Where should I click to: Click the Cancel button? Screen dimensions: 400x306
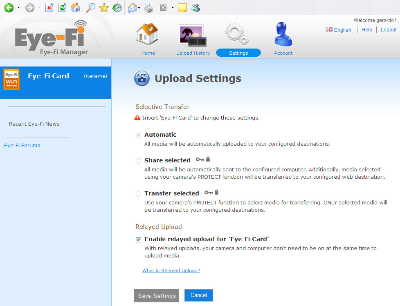(199, 295)
